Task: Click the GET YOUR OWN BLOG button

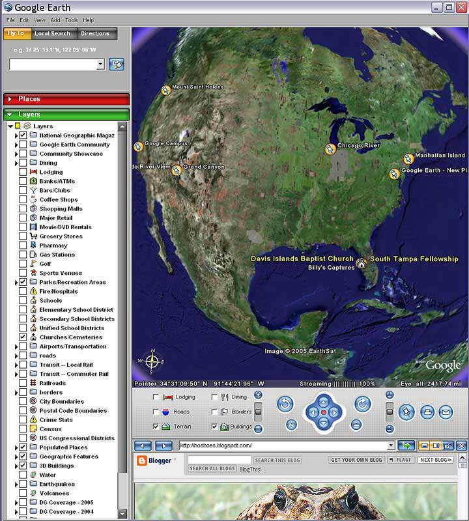Action: point(356,460)
